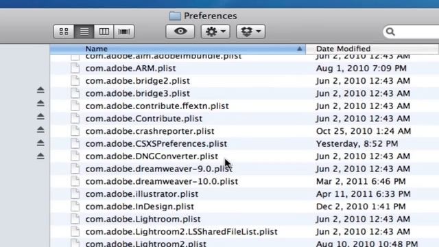Switch Finder to Cover Flow view
This screenshot has height=247, width=439.
(124, 32)
